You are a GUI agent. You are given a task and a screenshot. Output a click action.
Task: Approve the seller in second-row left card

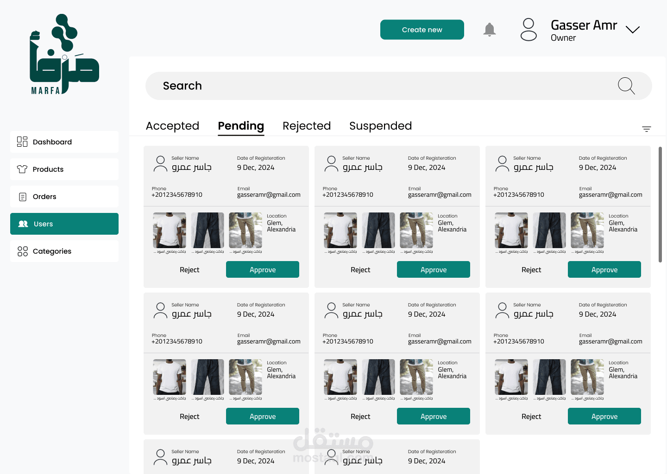(263, 416)
